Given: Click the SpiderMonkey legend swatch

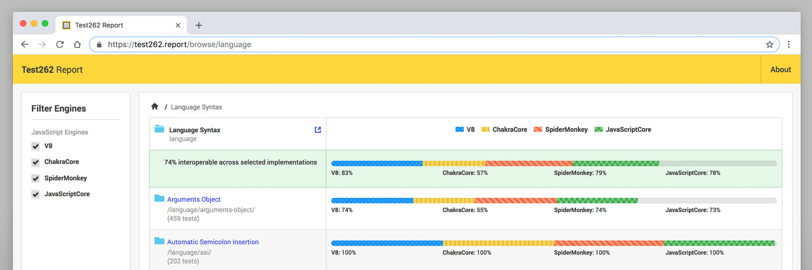Looking at the screenshot, I should (x=538, y=130).
